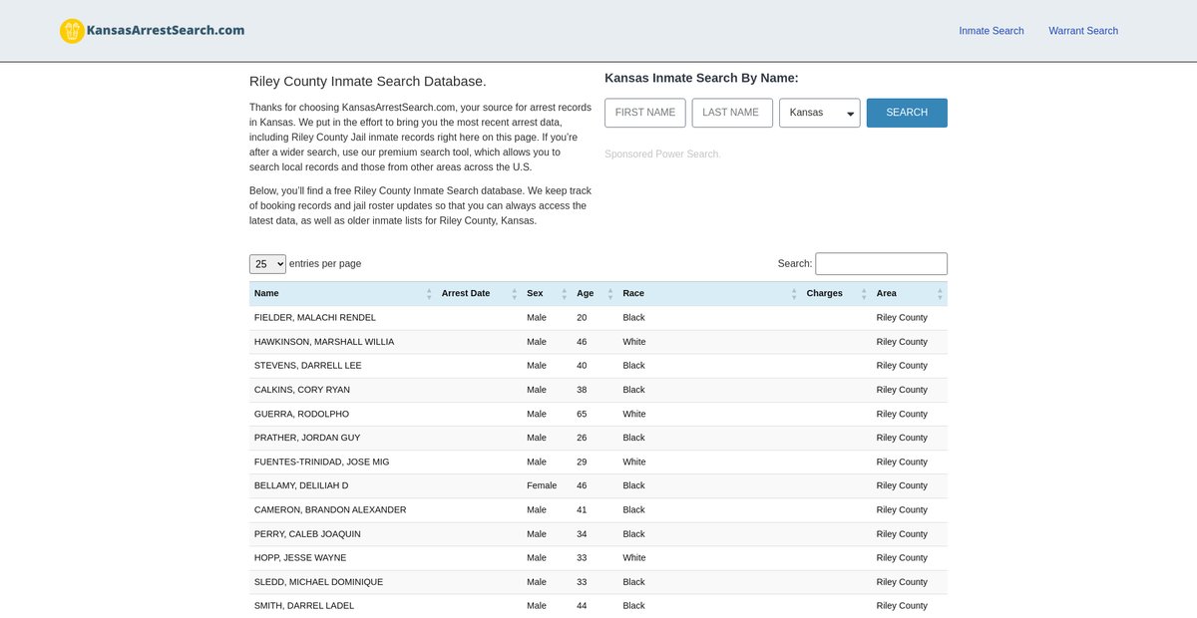This screenshot has width=1197, height=618.
Task: Sort by Area column arrows
Action: [x=940, y=294]
